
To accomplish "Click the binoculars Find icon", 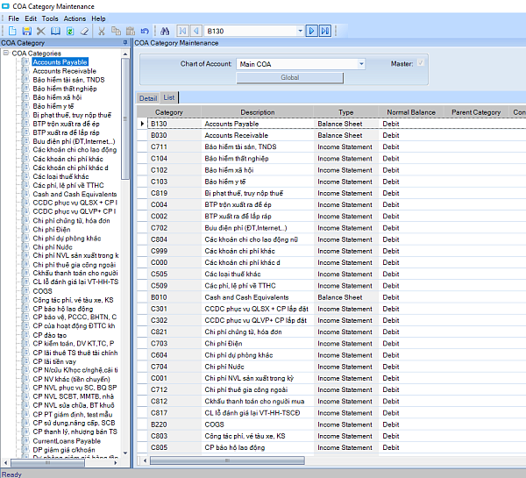I will click(x=165, y=32).
